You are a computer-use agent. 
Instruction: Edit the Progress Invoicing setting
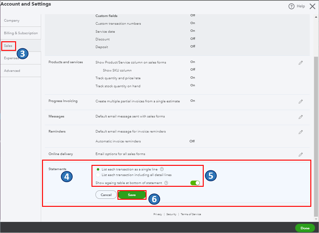pos(300,101)
